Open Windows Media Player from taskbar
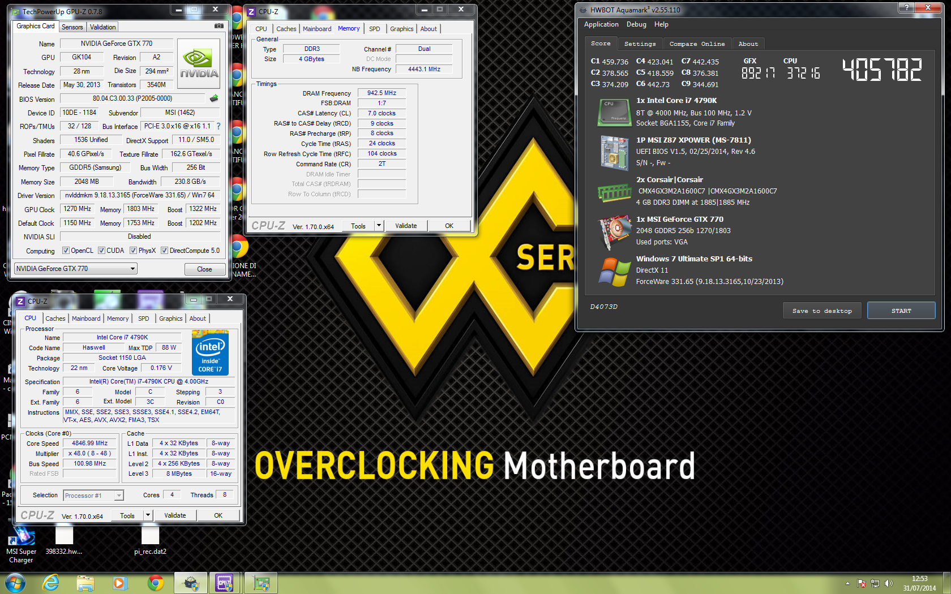 120,583
